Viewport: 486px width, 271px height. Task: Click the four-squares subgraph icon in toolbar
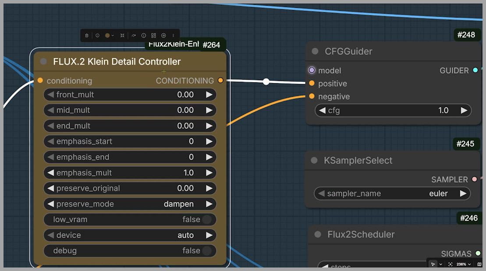pos(153,35)
